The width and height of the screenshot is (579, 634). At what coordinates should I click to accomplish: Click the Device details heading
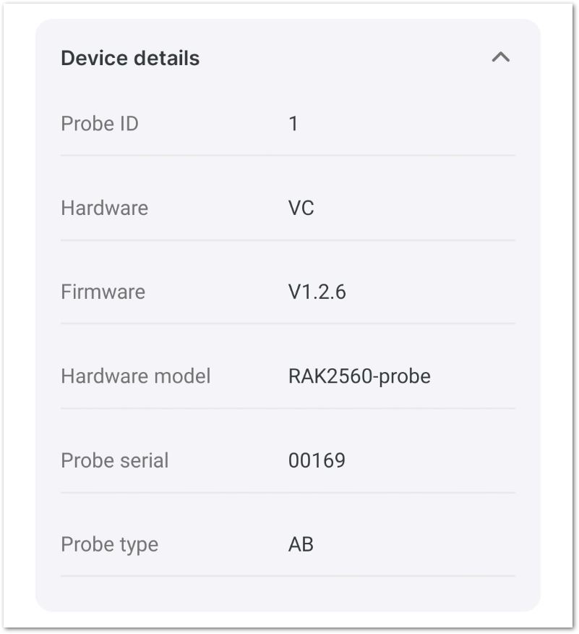pyautogui.click(x=130, y=58)
